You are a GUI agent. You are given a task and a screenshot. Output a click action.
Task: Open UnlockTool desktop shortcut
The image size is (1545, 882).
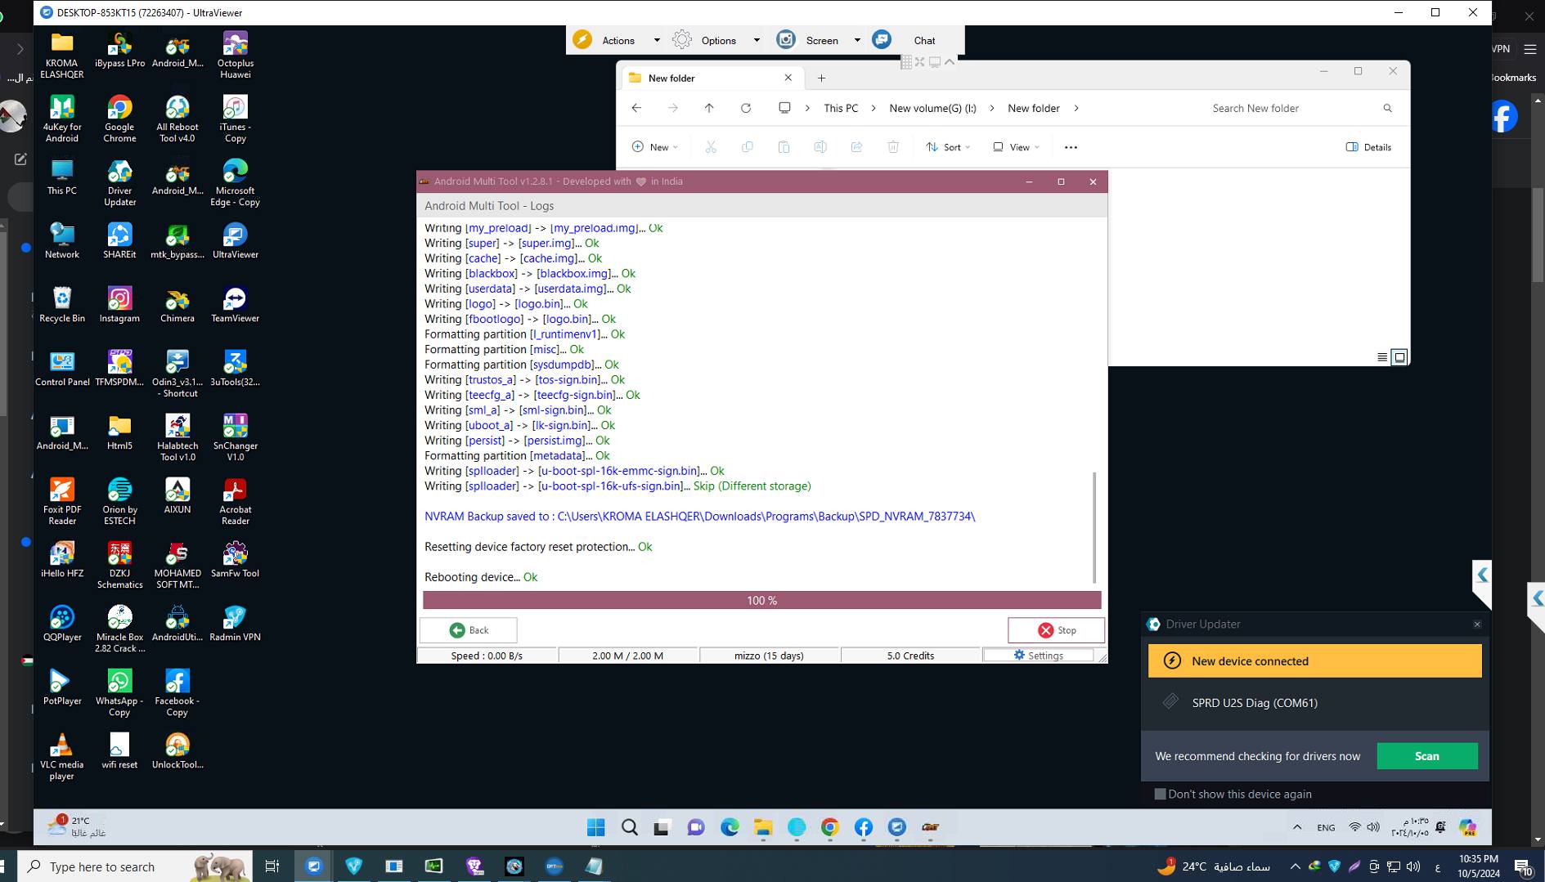(x=177, y=752)
